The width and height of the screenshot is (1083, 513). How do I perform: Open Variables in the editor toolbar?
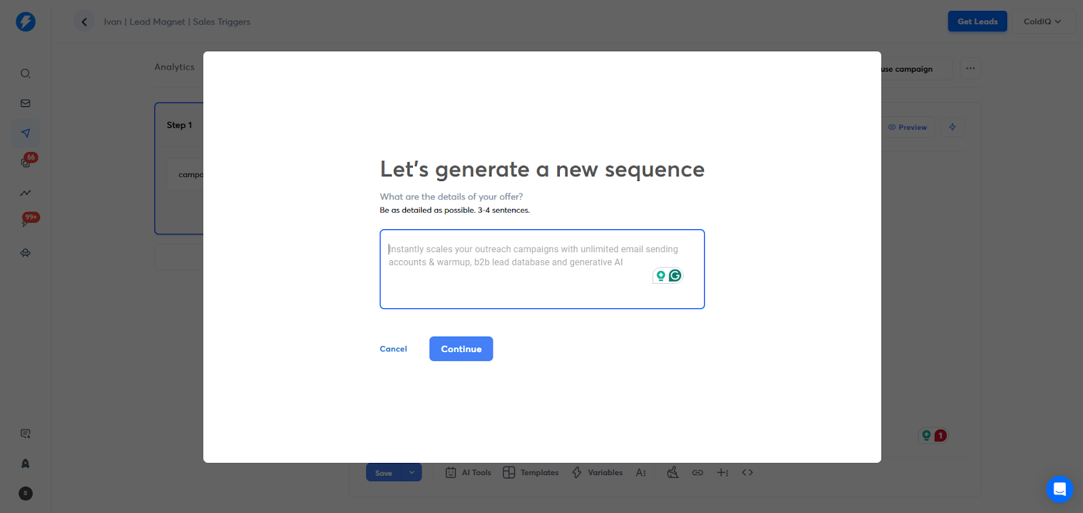point(597,472)
